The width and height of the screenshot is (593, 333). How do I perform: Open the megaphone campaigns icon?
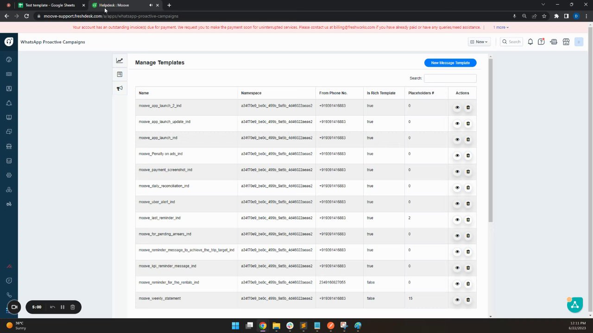120,88
